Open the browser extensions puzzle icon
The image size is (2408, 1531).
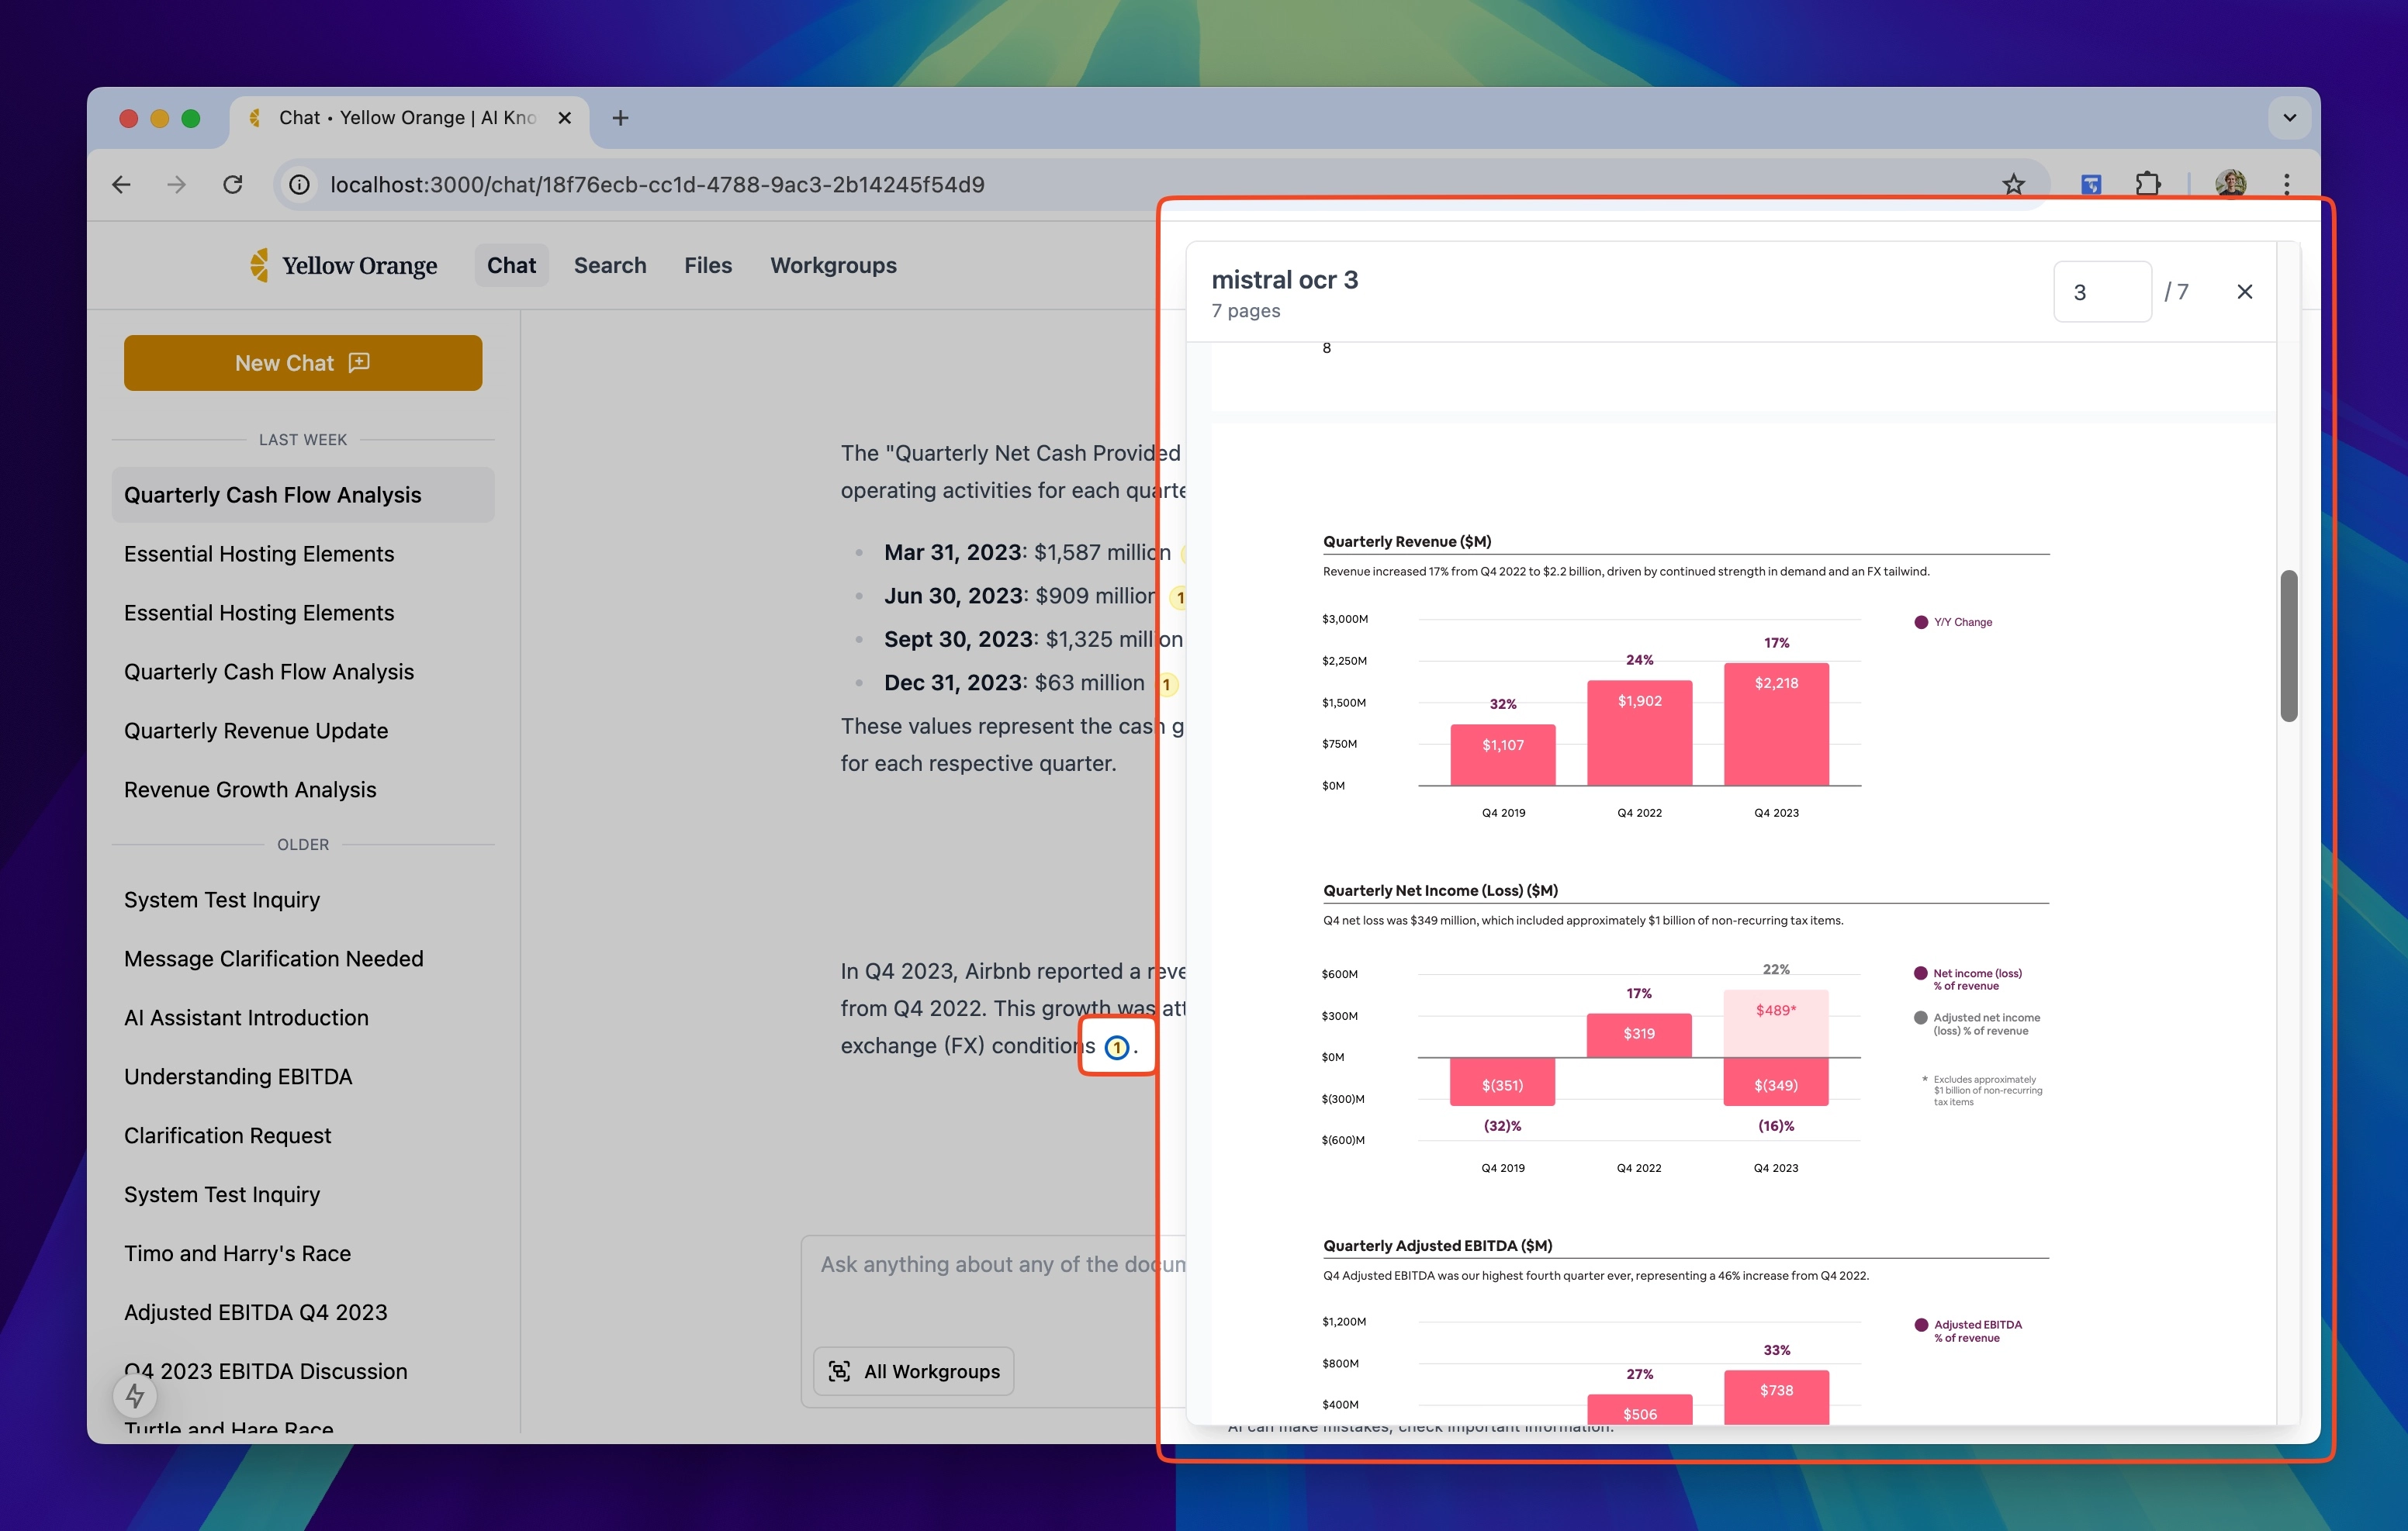click(x=2147, y=184)
